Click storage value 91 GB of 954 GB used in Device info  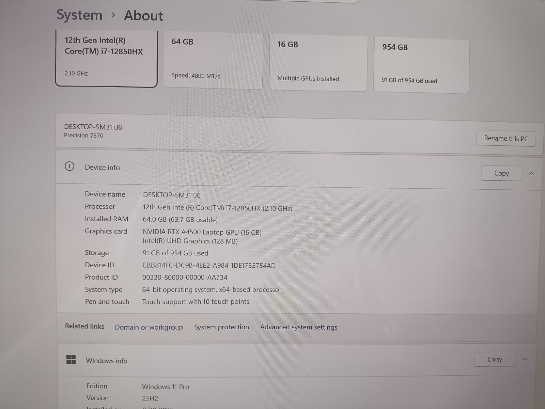click(x=175, y=253)
